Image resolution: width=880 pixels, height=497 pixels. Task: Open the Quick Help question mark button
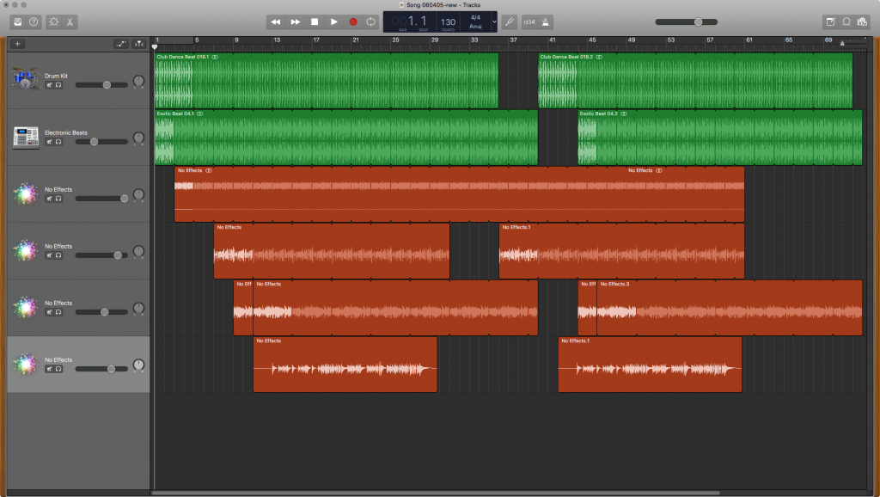coord(34,21)
